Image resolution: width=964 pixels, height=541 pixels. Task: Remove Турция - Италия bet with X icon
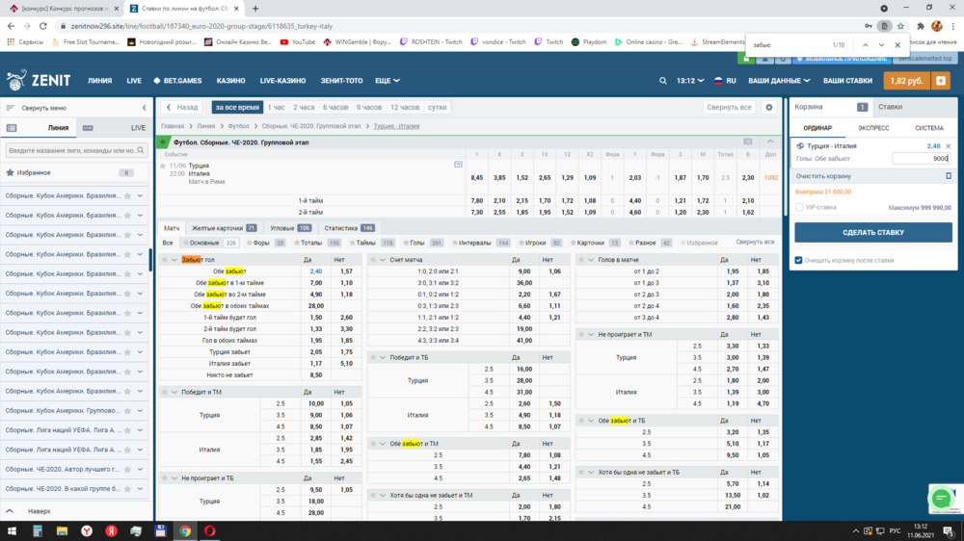click(949, 146)
